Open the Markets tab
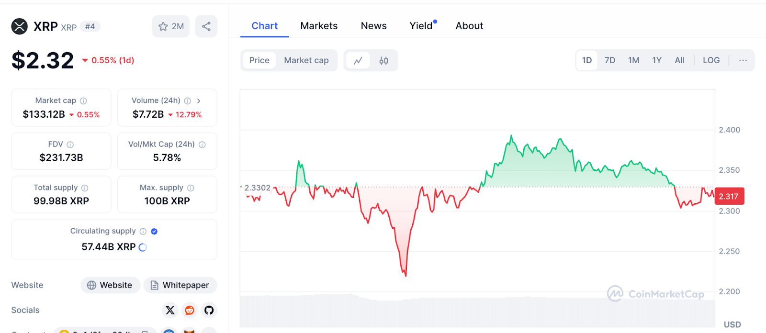This screenshot has width=766, height=333. coord(319,26)
